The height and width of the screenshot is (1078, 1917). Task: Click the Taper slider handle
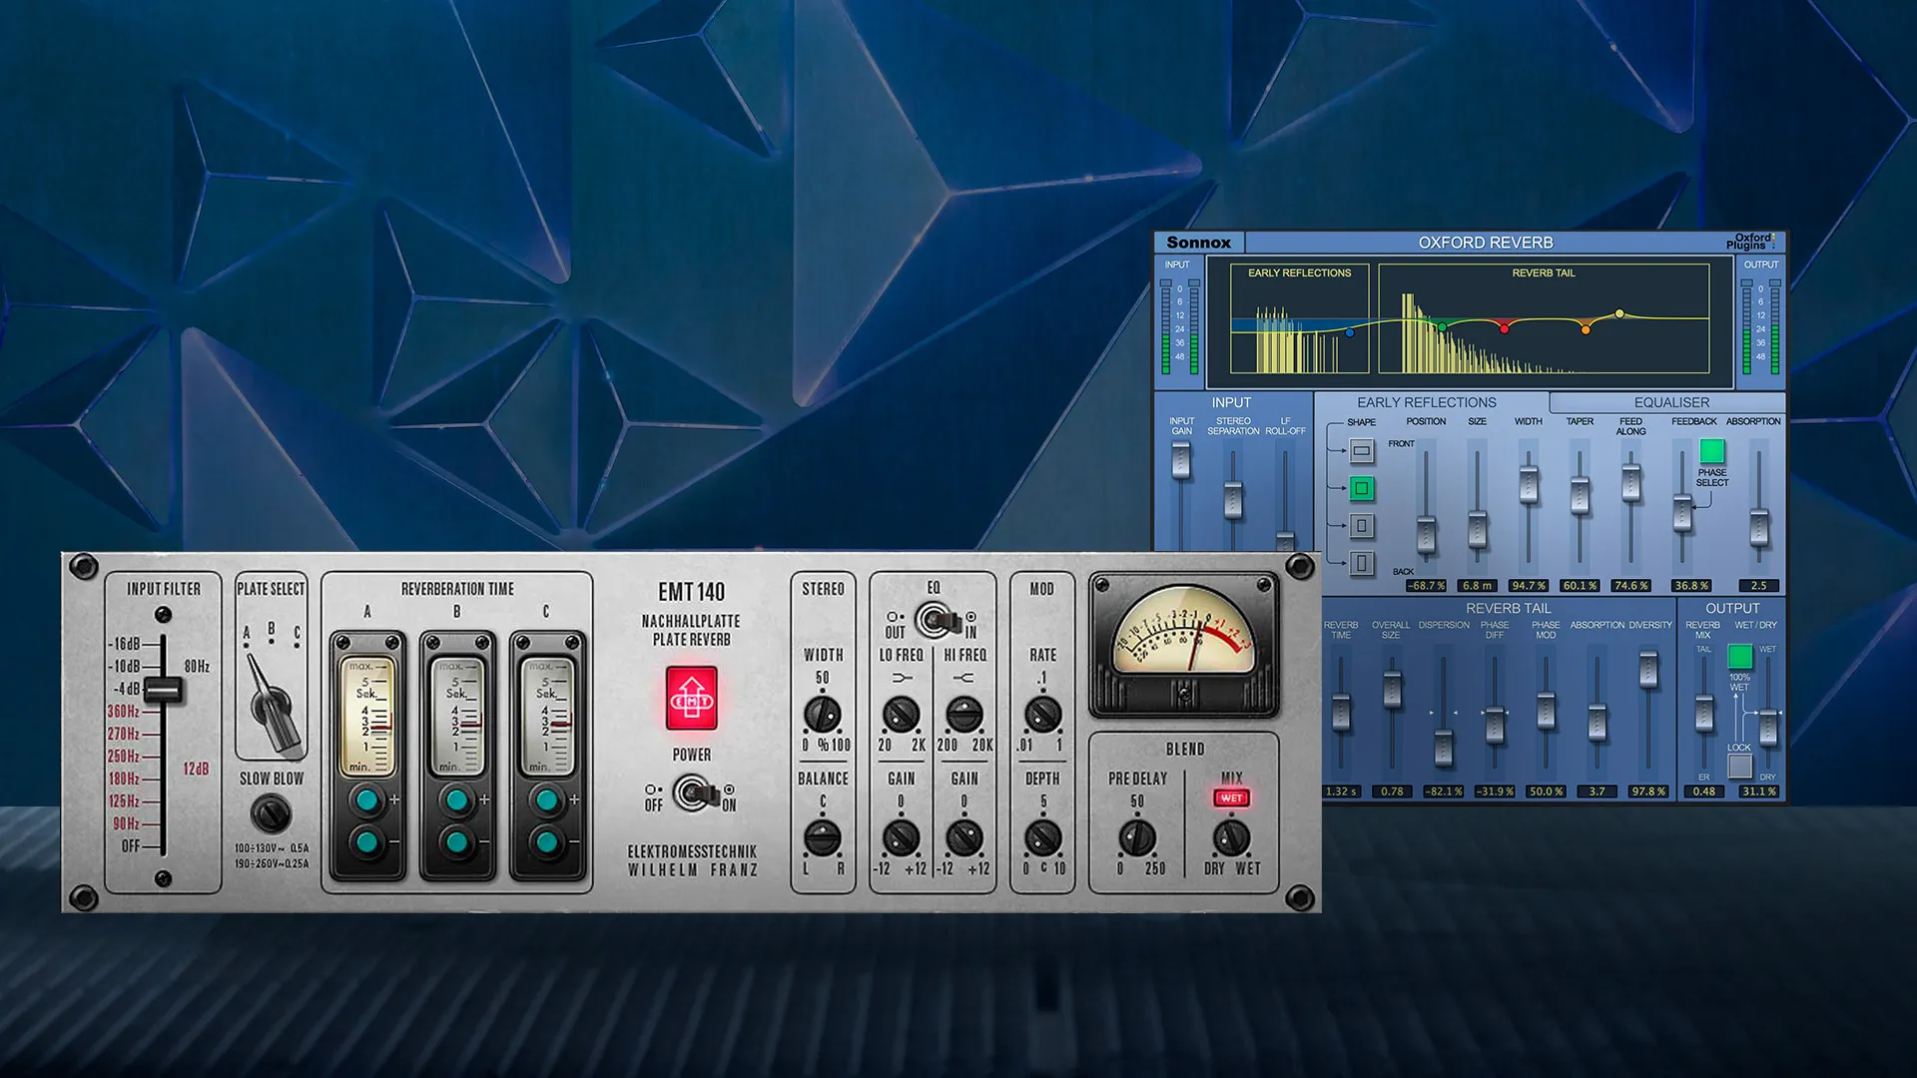point(1580,496)
